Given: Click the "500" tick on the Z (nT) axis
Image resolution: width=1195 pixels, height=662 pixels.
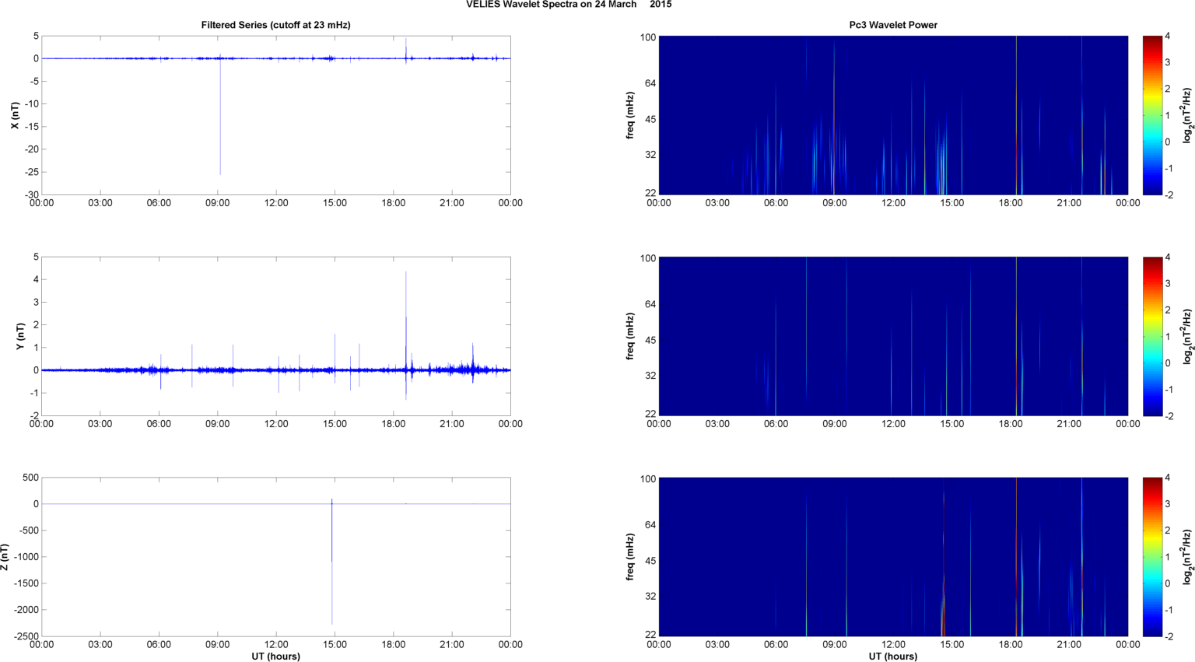Looking at the screenshot, I should 30,478.
